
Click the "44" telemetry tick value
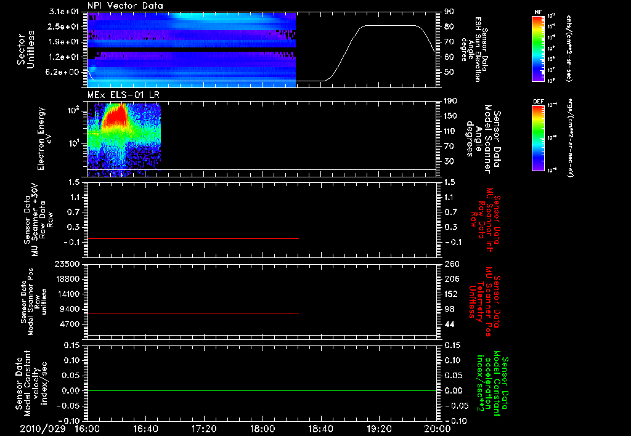pyautogui.click(x=449, y=324)
